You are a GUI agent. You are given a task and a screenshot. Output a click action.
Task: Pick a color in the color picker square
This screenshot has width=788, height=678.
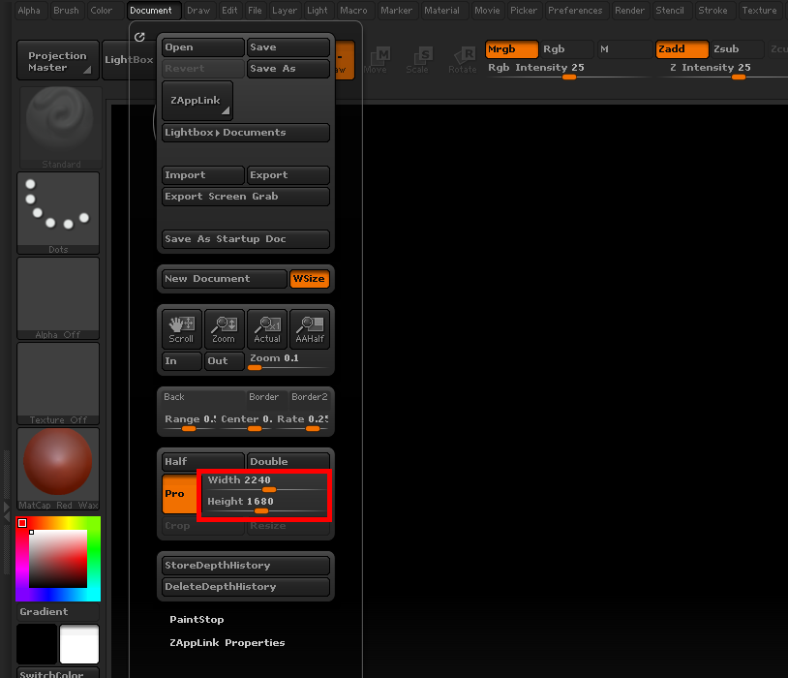click(x=58, y=558)
